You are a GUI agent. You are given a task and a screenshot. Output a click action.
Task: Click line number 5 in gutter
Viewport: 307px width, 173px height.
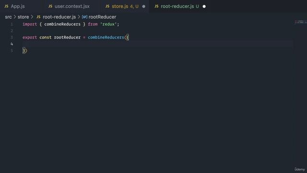coord(12,50)
